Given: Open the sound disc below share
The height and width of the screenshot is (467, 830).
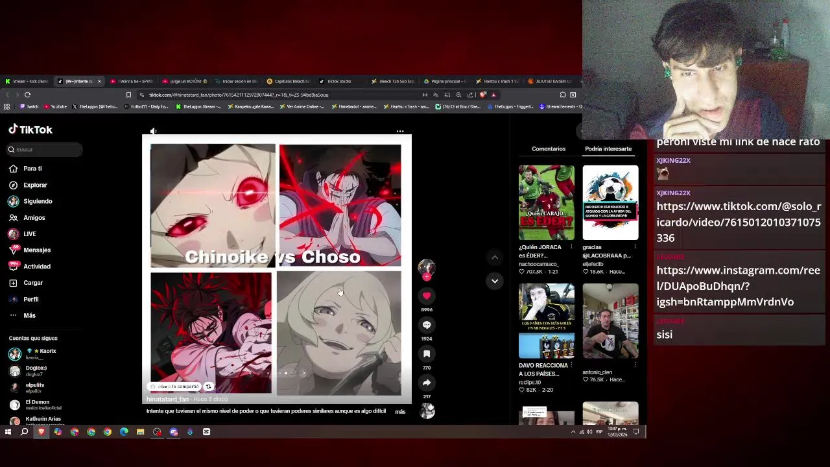Looking at the screenshot, I should click(x=427, y=410).
